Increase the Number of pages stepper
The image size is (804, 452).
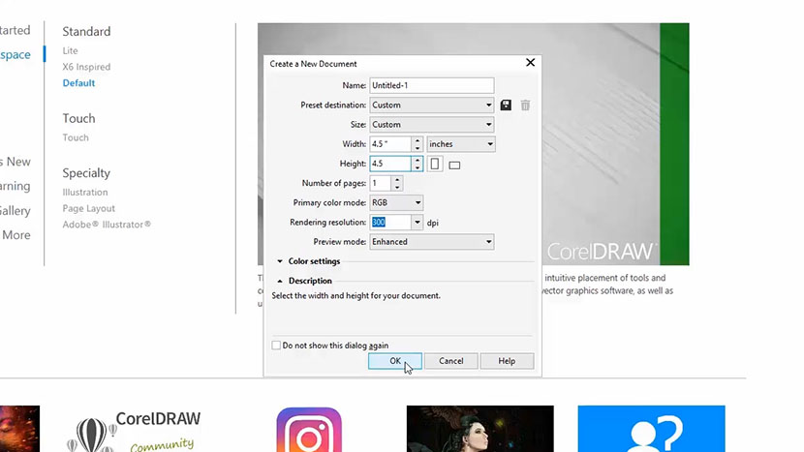tap(398, 179)
